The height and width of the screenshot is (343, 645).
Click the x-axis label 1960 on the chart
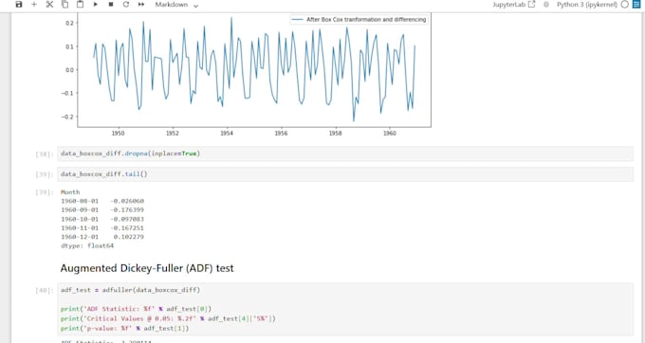point(390,133)
